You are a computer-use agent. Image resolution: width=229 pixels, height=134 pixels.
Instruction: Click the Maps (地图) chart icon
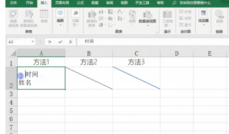pos(132,14)
